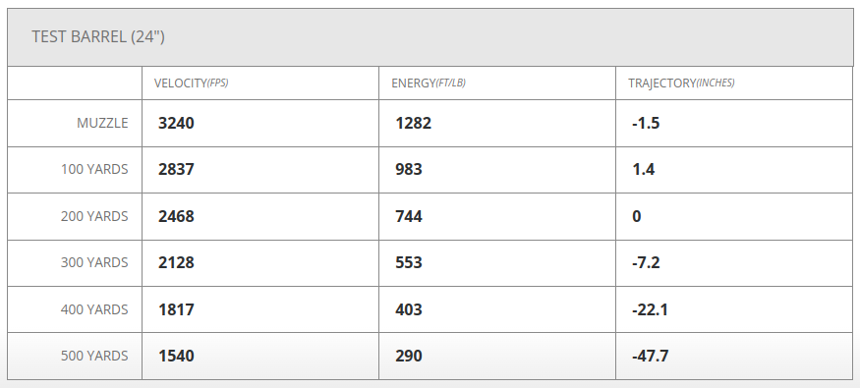Select the TRAJECTORY (INCHES) column header

tap(681, 83)
